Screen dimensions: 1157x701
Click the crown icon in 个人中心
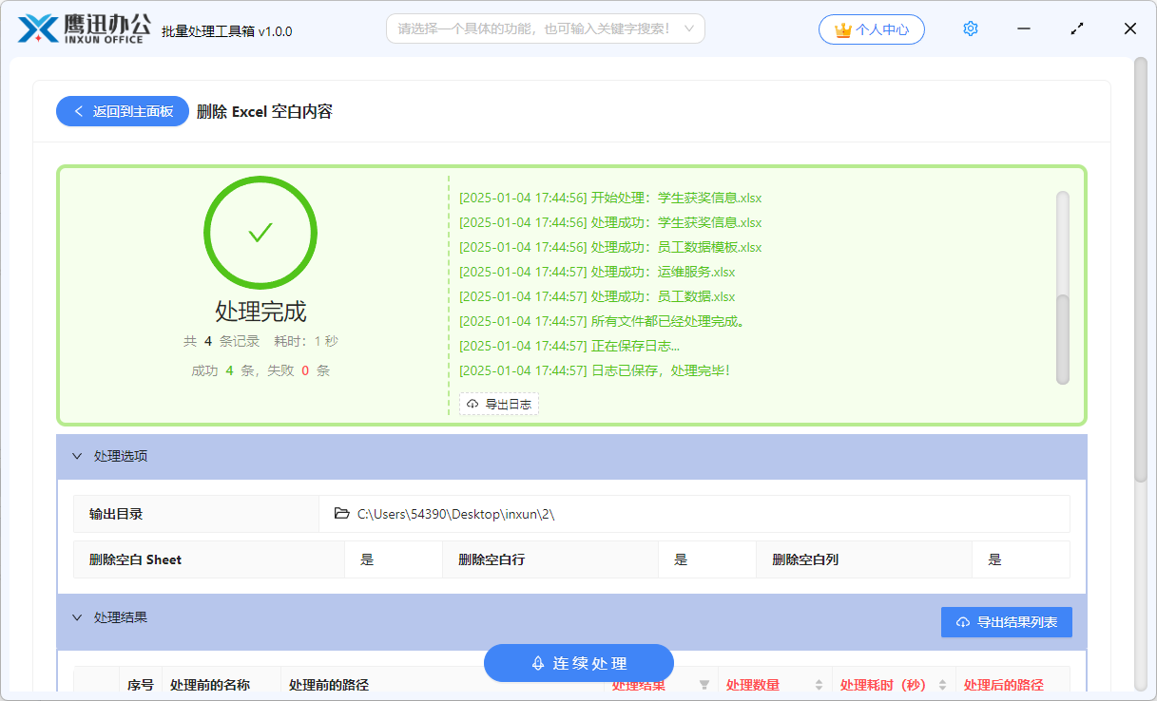[842, 28]
